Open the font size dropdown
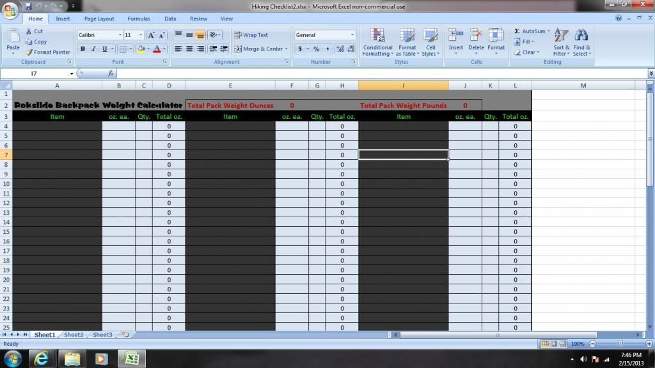 click(141, 35)
